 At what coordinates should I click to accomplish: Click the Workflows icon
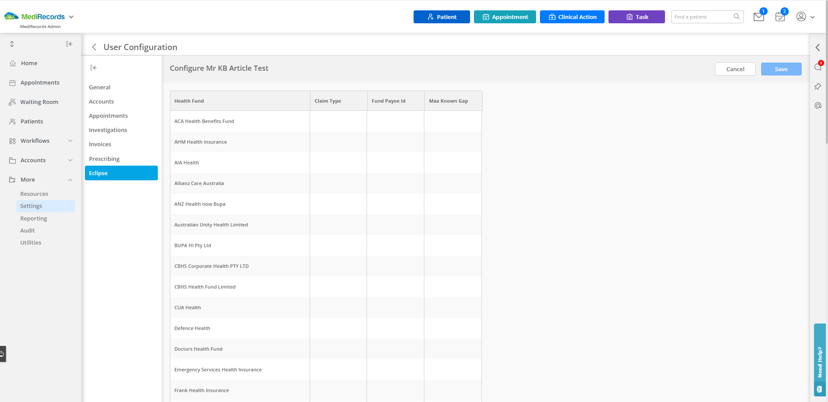click(x=13, y=141)
